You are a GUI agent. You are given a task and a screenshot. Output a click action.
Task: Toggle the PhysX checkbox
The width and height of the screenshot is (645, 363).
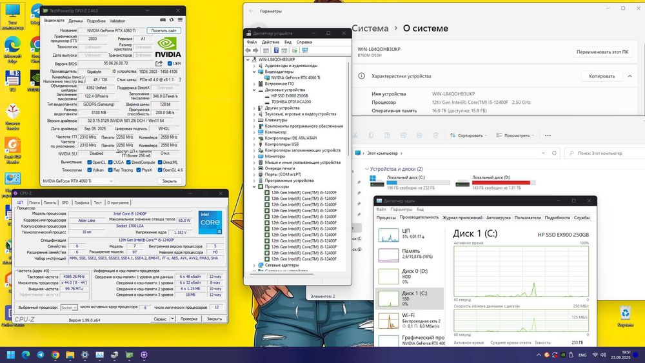click(x=139, y=170)
